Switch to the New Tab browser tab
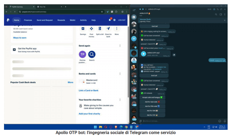The width and height of the screenshot is (237, 137). click(x=50, y=7)
